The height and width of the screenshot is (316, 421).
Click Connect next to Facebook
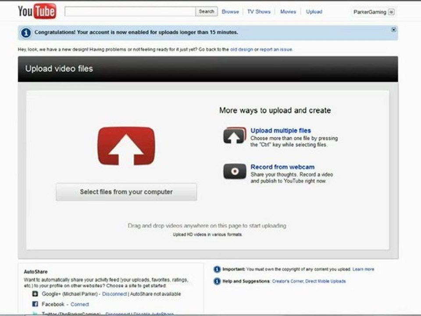pyautogui.click(x=80, y=304)
